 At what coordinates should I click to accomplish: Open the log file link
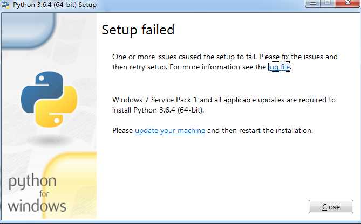point(279,67)
